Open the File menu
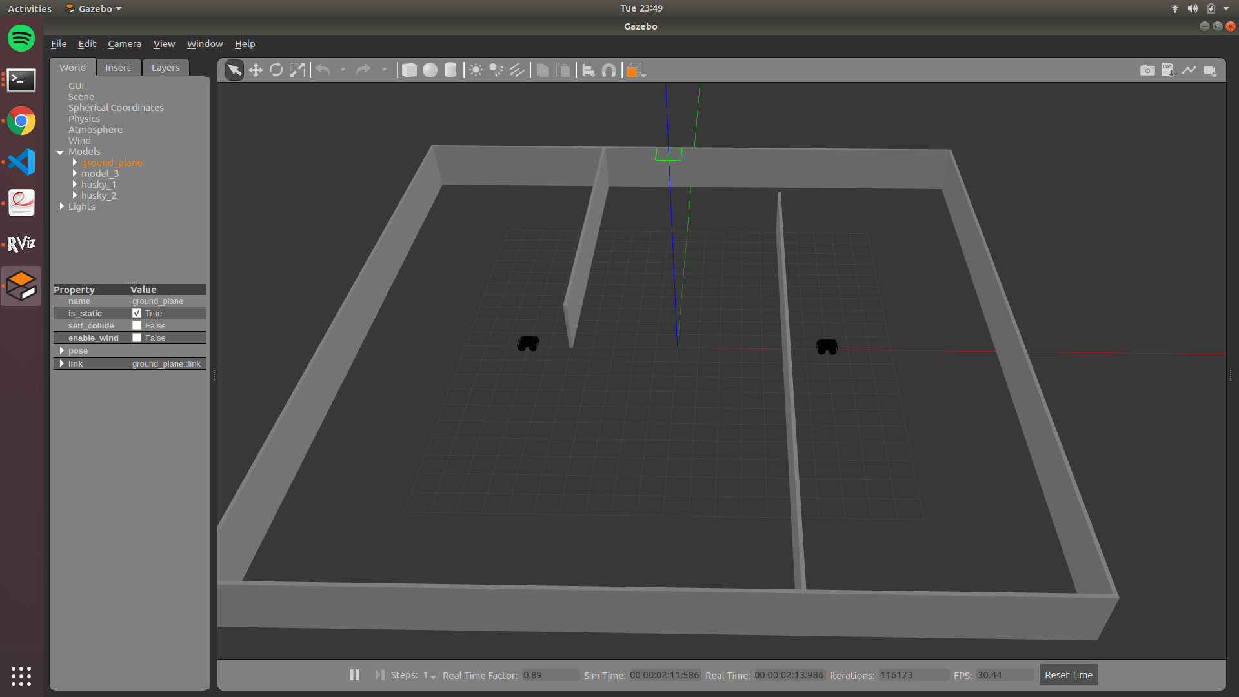The height and width of the screenshot is (697, 1239). click(x=59, y=44)
